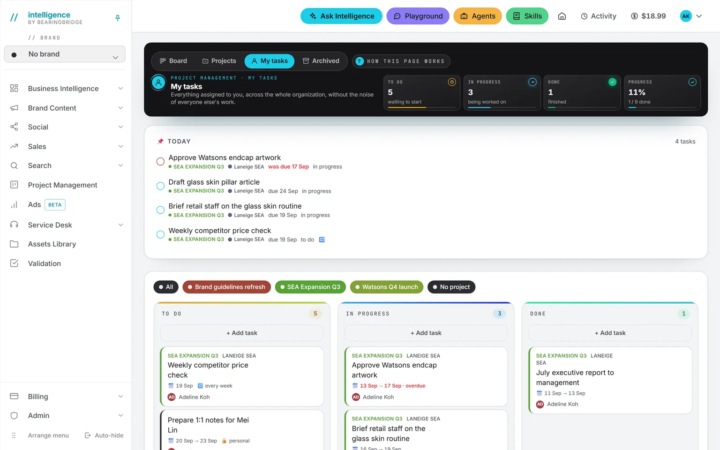Click the Social share icon
The width and height of the screenshot is (720, 450).
[x=14, y=127]
